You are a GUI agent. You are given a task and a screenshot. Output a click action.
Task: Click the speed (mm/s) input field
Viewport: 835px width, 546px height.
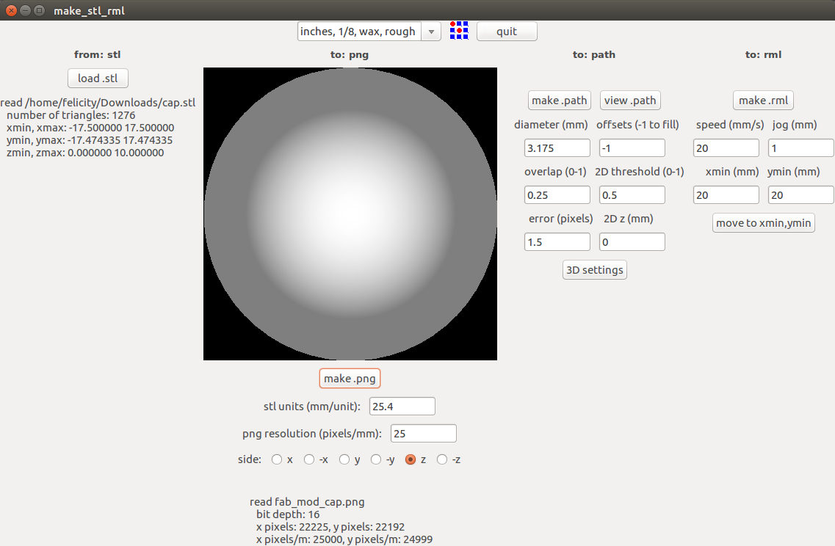(x=726, y=148)
